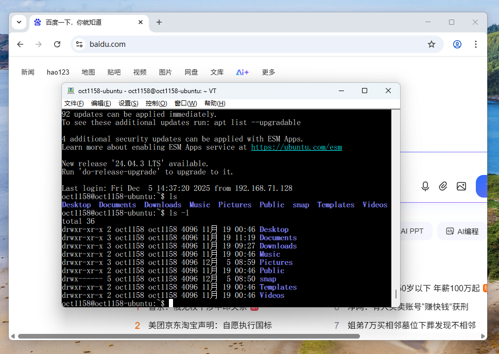
Task: Click the Tera Term icon in title bar
Action: pos(71,91)
